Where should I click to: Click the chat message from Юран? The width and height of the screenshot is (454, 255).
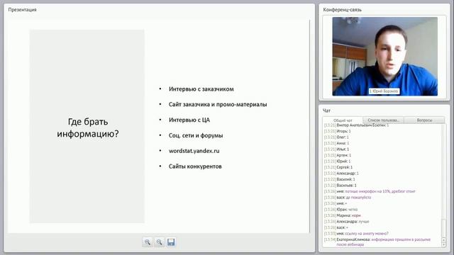click(340, 210)
